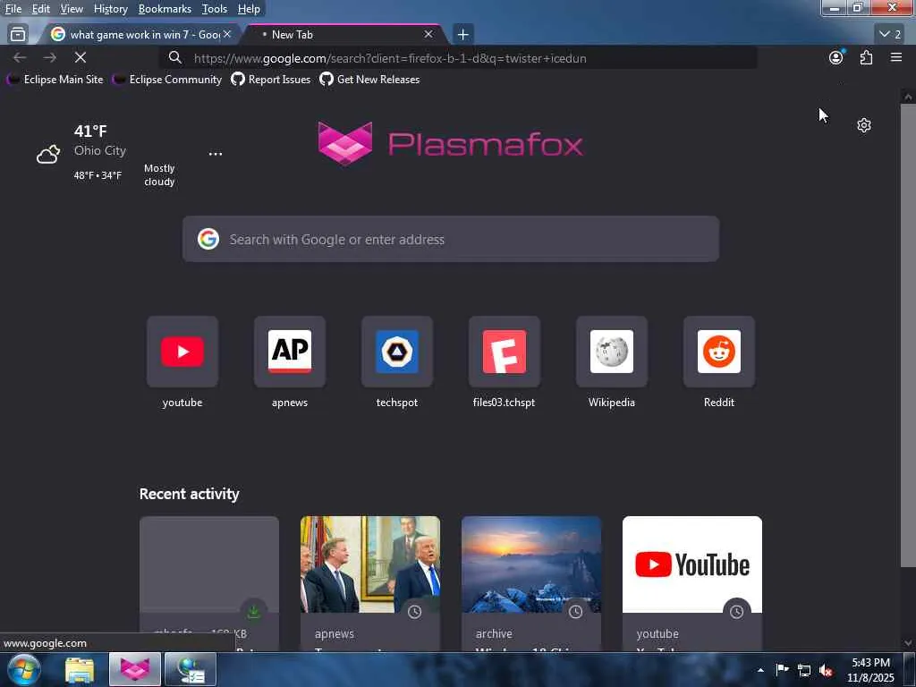The width and height of the screenshot is (916, 687).
Task: Open a new tab with the plus button
Action: click(462, 35)
